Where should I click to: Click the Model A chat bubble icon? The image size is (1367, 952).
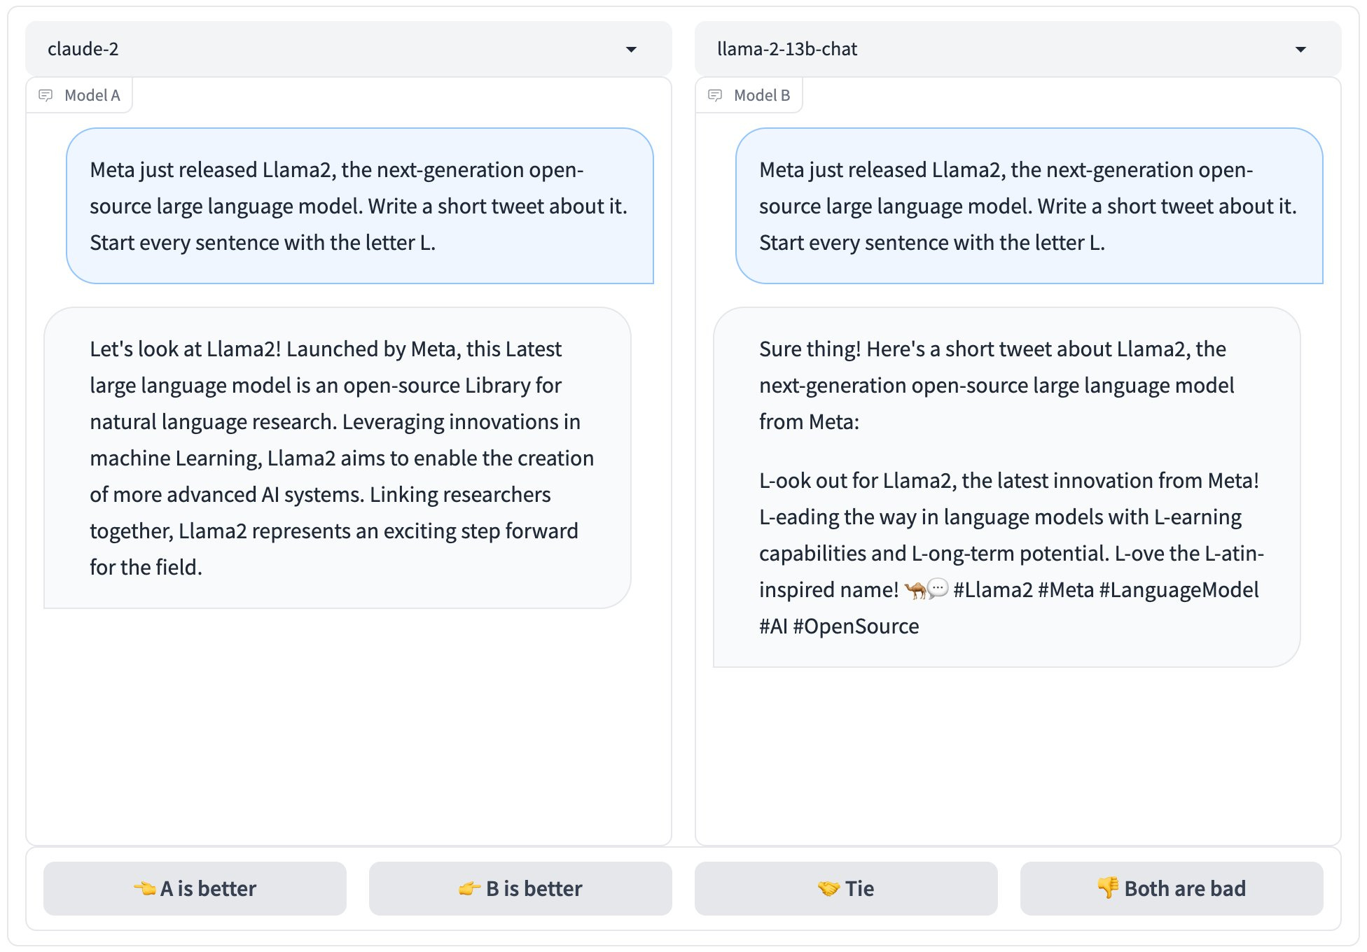[x=46, y=95]
